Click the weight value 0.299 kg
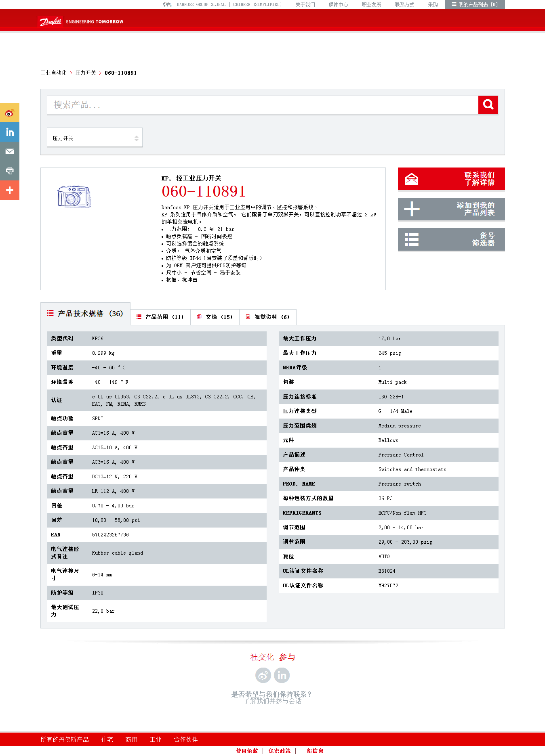Screen dimensions: 545x756 tap(103, 353)
